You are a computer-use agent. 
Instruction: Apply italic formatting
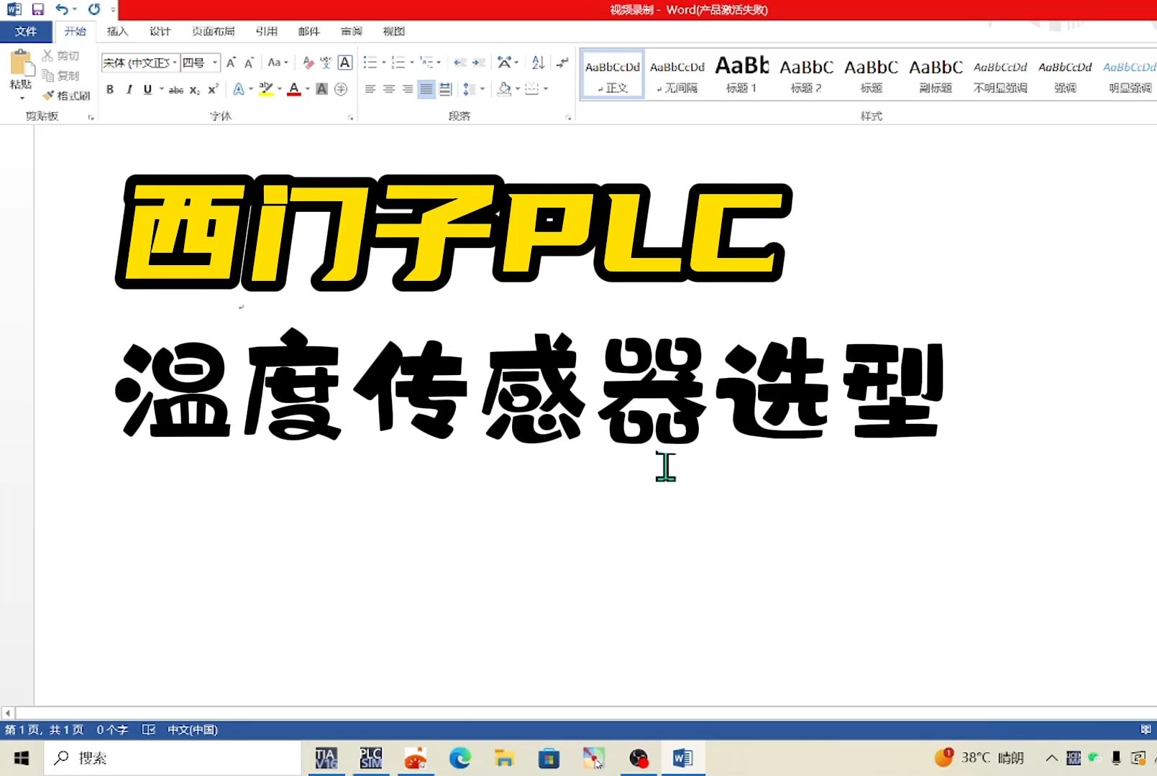(x=129, y=88)
